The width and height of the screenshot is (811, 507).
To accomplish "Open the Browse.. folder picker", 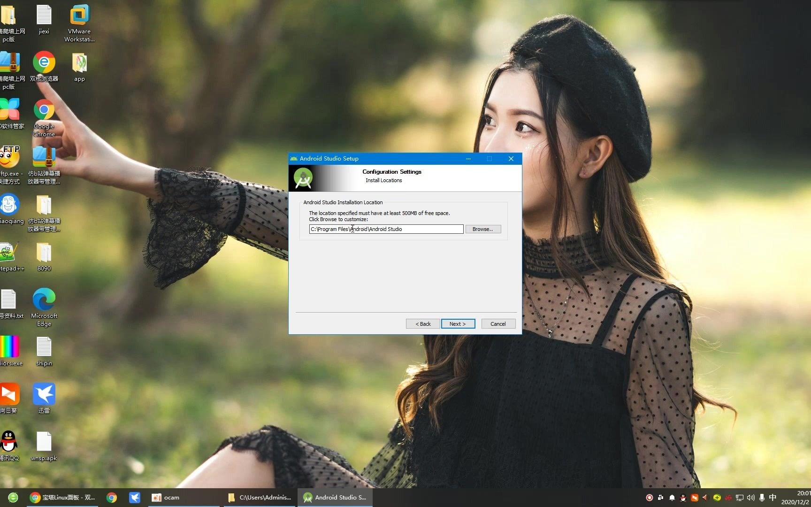I will pos(483,229).
